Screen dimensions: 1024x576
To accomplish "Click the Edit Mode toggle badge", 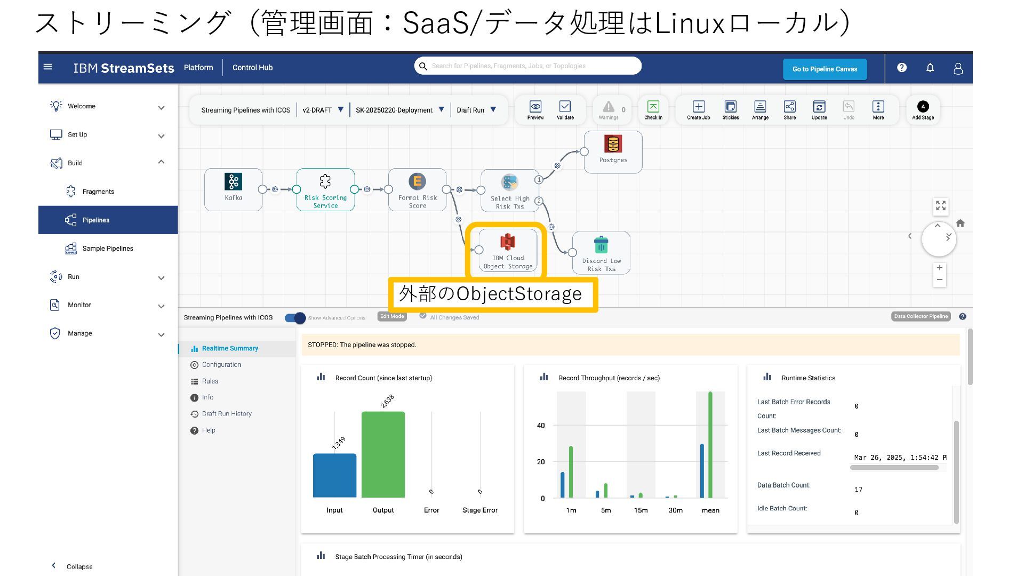I will [x=391, y=316].
